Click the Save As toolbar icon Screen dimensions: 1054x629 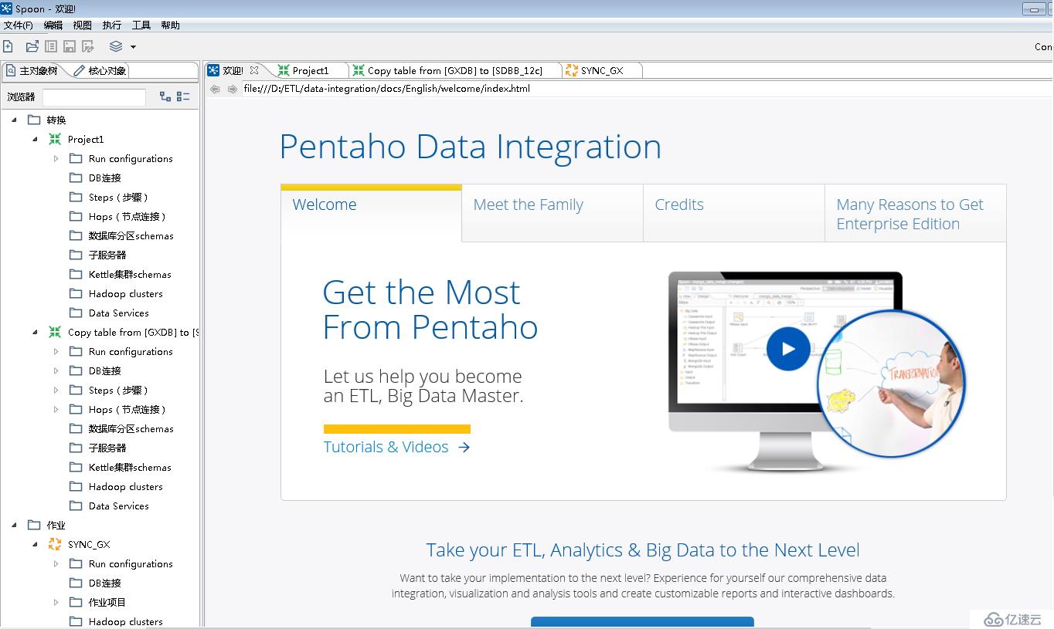(x=88, y=46)
